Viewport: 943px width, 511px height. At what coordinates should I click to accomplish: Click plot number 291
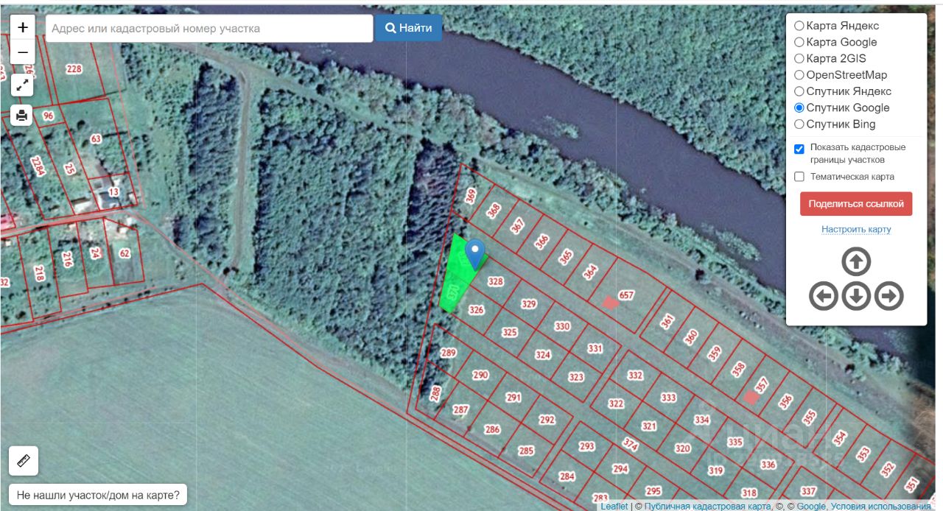(513, 398)
